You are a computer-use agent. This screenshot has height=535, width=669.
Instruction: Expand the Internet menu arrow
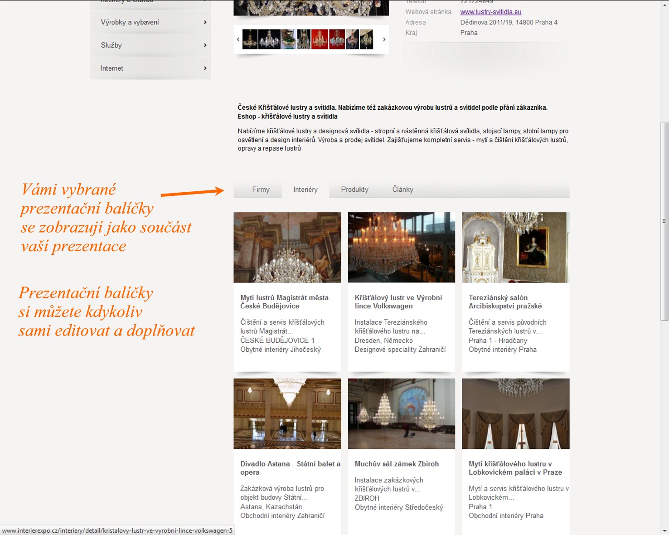(205, 68)
